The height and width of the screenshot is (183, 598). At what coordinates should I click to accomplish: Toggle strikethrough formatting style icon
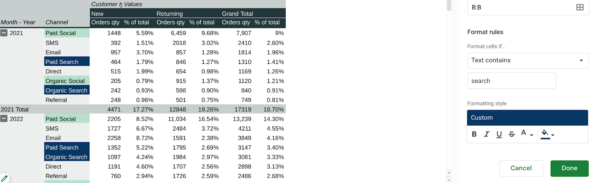point(512,134)
